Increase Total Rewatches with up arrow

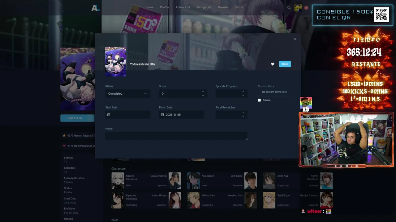[x=243, y=113]
